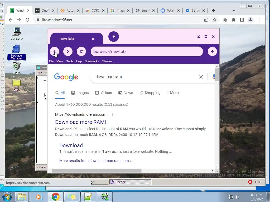Click the red error tray icon
The image size is (270, 202).
pos(250,182)
